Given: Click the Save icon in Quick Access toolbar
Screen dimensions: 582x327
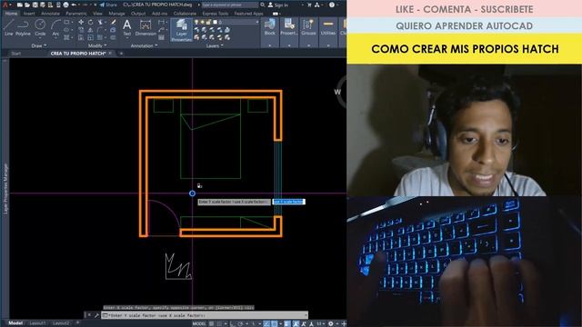Looking at the screenshot, I should (x=35, y=5).
